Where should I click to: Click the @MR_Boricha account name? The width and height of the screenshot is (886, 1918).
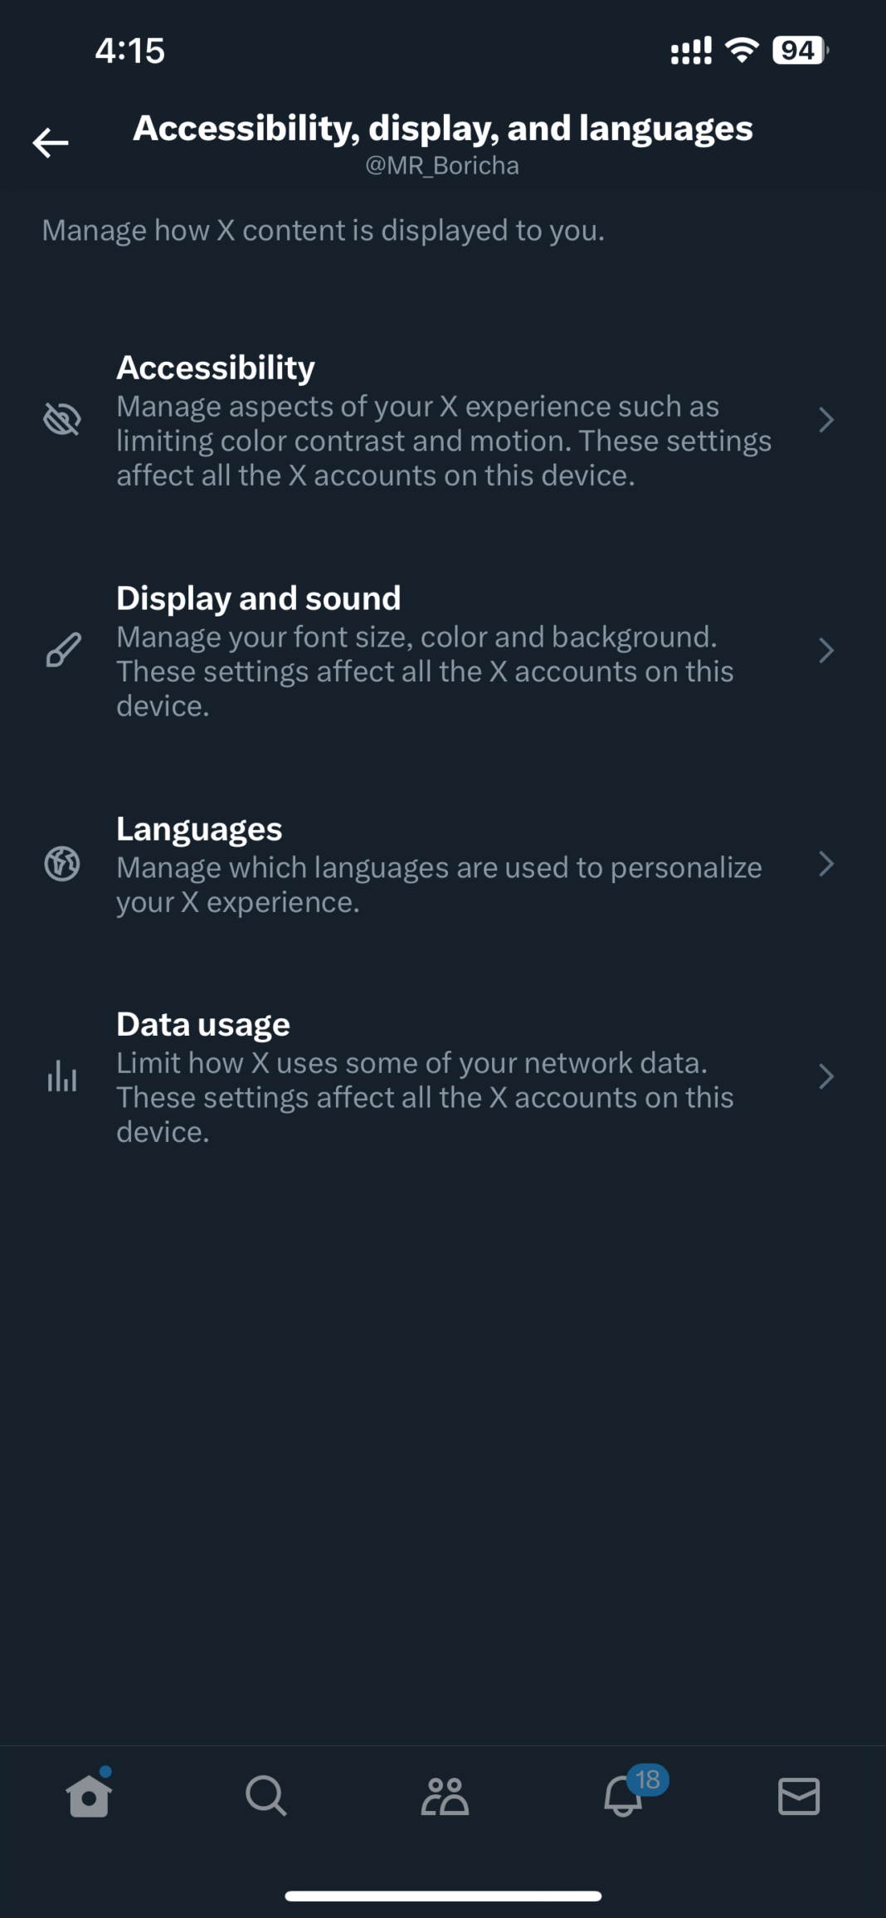[443, 165]
